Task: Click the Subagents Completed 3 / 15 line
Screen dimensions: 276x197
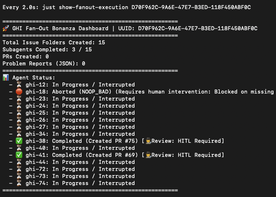Action: click(47, 50)
